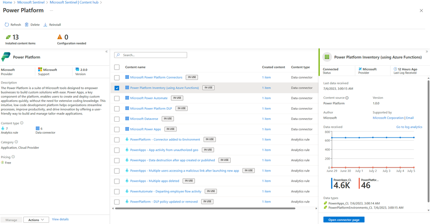Open PowerApps App activity from unauthorized geo
430x224 pixels.
164,150
